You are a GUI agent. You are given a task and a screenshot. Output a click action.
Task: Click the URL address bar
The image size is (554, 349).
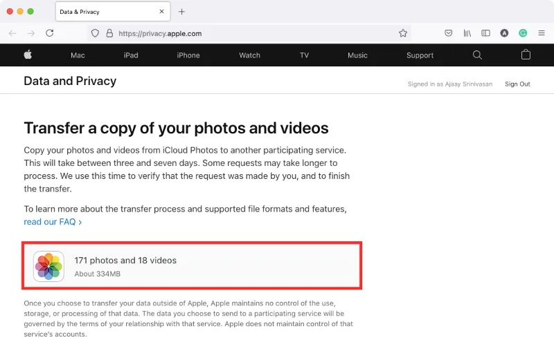[x=249, y=33]
